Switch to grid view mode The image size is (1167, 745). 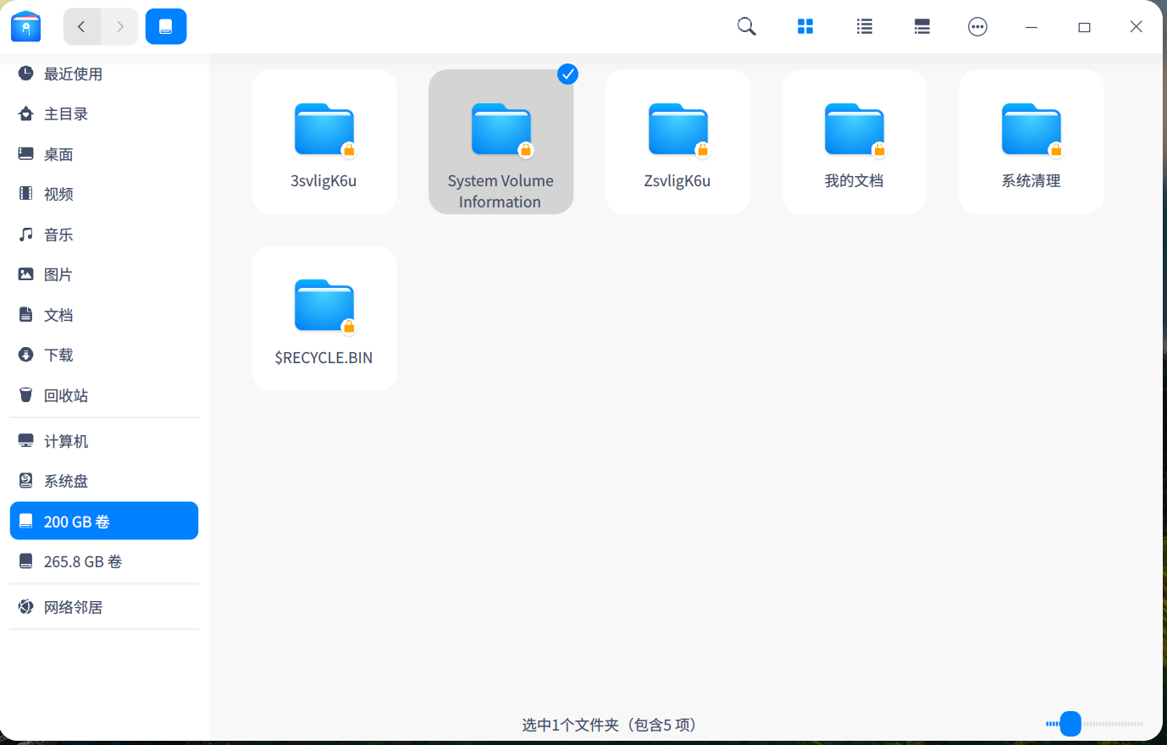click(805, 26)
